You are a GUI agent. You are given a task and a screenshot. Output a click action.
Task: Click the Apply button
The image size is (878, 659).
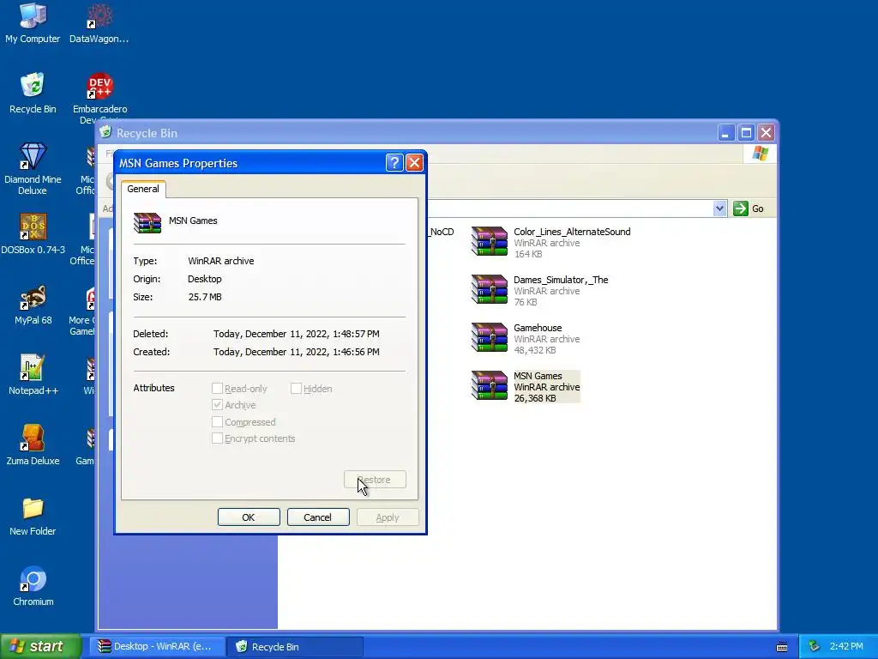click(388, 517)
